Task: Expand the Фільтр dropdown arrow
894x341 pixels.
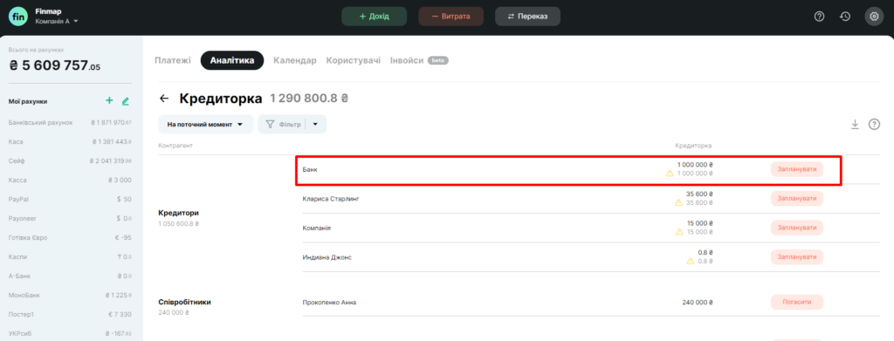Action: click(315, 124)
